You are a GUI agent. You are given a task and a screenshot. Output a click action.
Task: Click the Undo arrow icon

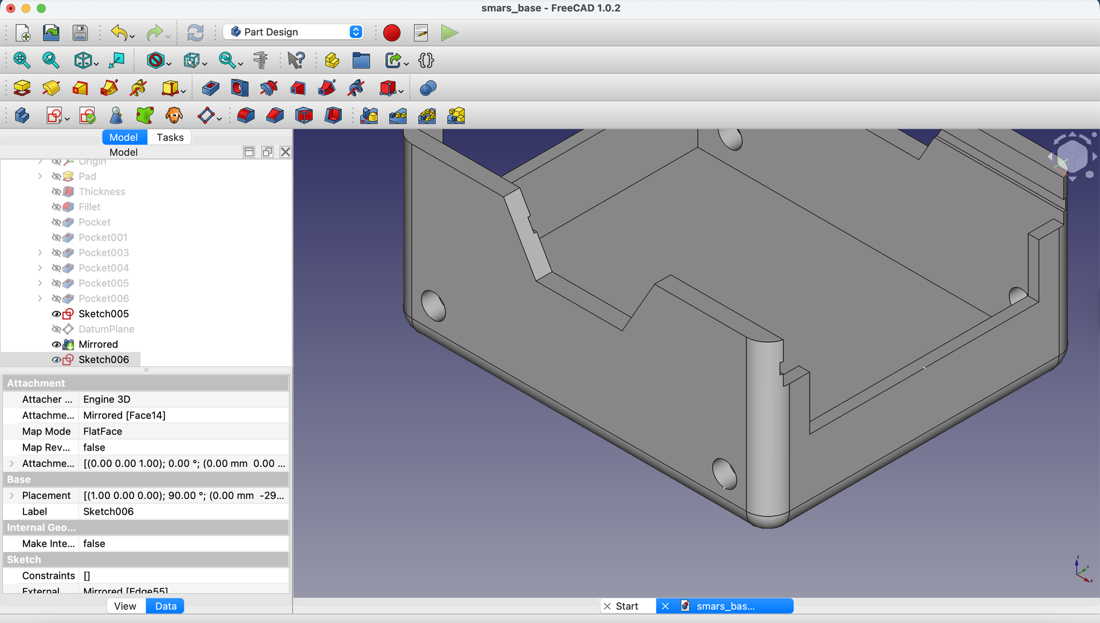pos(119,33)
